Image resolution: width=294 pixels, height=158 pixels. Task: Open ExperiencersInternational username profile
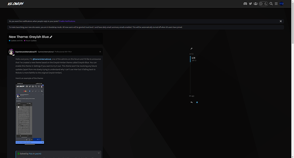(25, 52)
